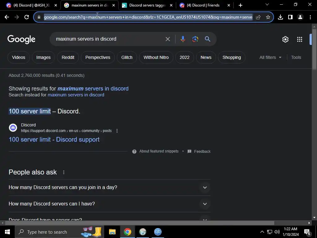Open Chrome side panel icon
The image size is (317, 238).
pyautogui.click(x=290, y=17)
